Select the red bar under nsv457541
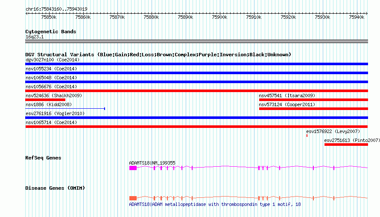 313,100
